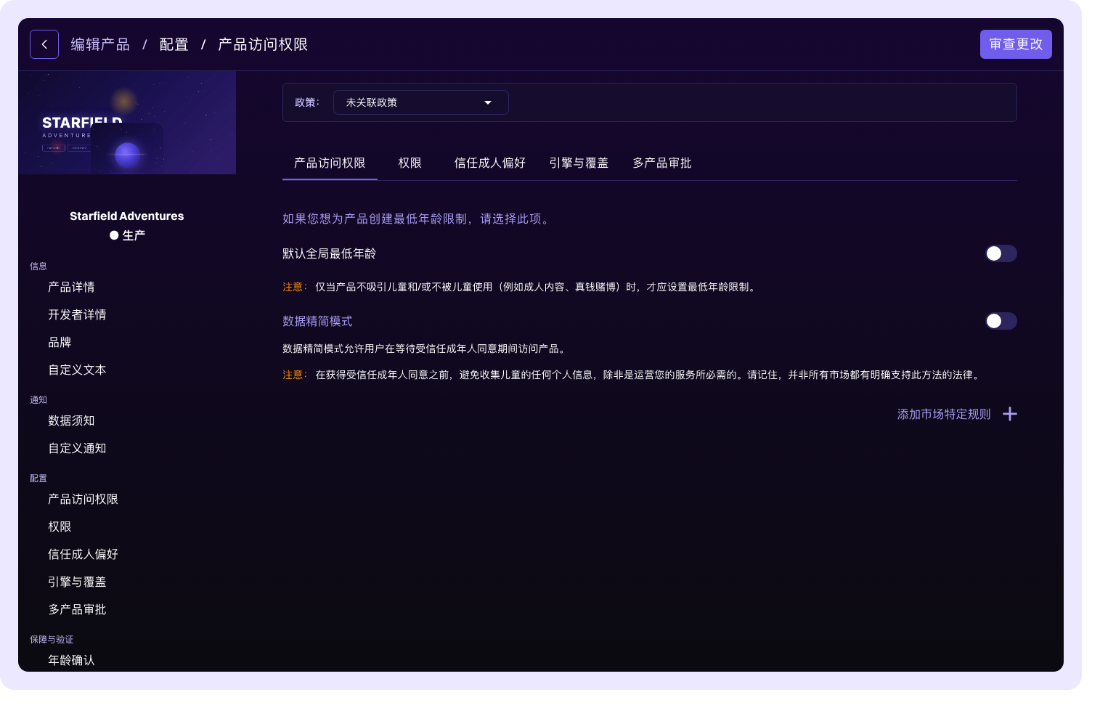1100x708 pixels.
Task: Click 编辑产品 breadcrumb
Action: pyautogui.click(x=100, y=44)
